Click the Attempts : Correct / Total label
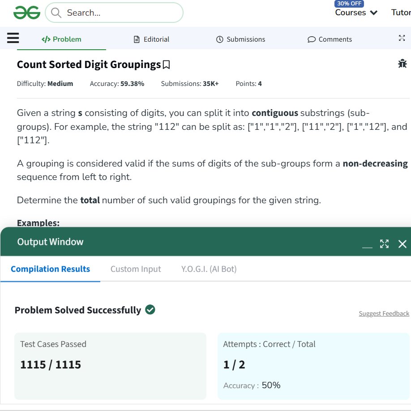The width and height of the screenshot is (411, 411). [269, 344]
